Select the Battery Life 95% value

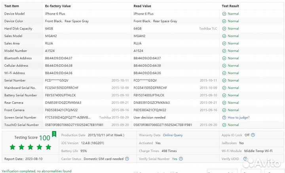pos(84,151)
